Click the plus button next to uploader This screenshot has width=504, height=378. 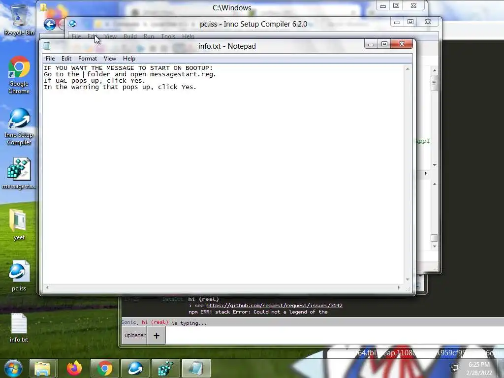click(157, 336)
